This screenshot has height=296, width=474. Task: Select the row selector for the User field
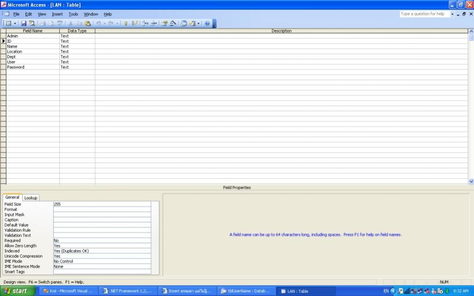(3, 62)
